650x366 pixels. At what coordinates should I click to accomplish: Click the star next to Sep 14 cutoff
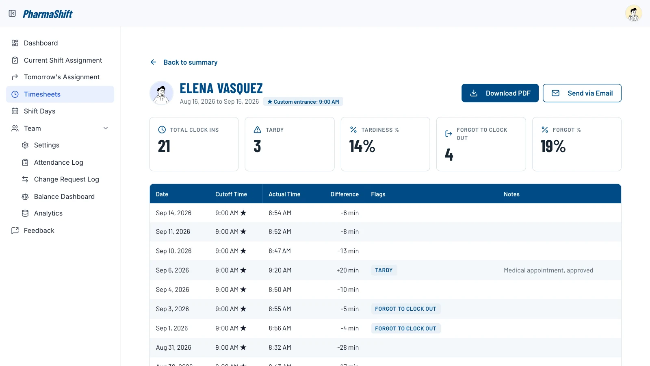[243, 213]
